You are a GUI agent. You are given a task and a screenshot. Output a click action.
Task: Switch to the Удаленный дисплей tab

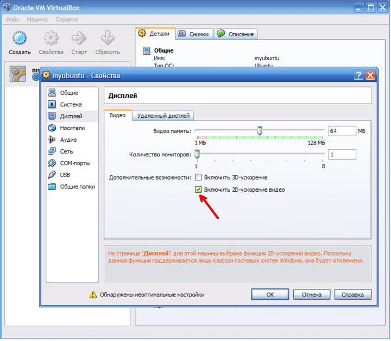click(163, 116)
